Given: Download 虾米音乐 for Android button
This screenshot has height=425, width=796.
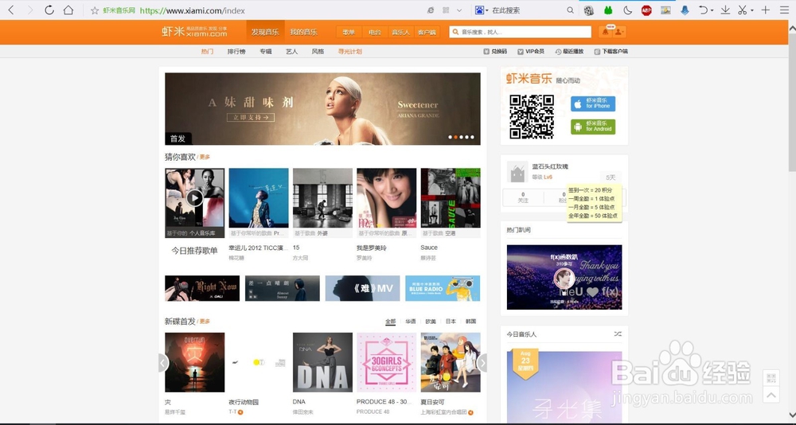Looking at the screenshot, I should pos(593,127).
